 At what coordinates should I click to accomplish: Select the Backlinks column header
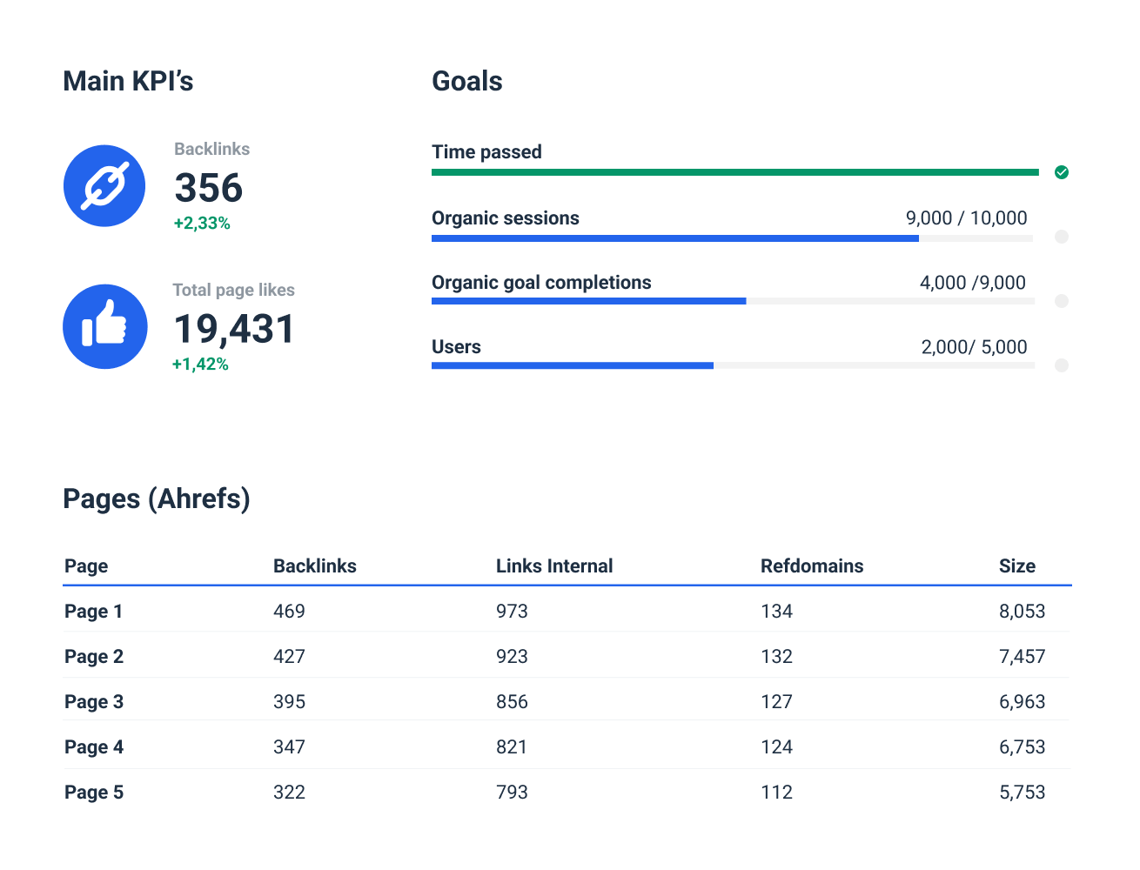314,565
